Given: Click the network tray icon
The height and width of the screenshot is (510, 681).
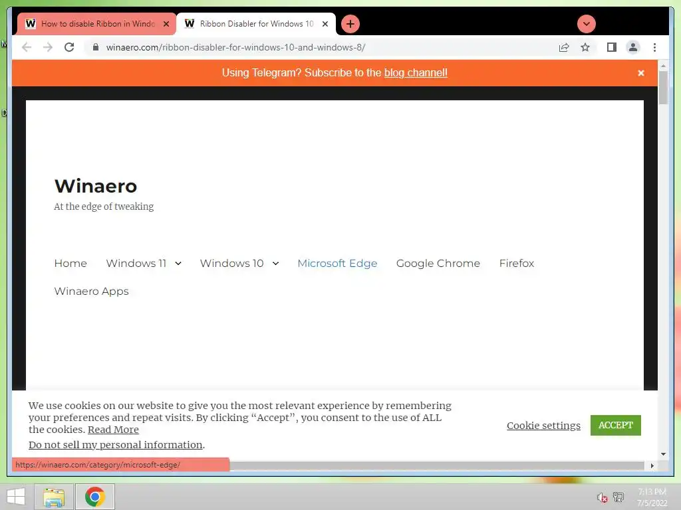Looking at the screenshot, I should 618,497.
